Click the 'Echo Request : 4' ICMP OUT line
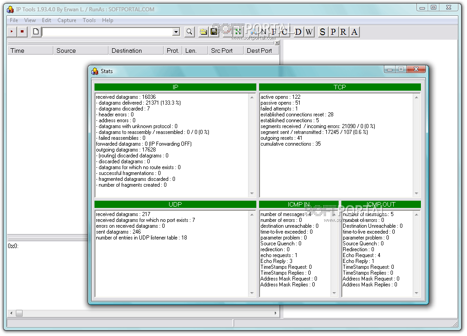The image size is (467, 336). [x=361, y=255]
